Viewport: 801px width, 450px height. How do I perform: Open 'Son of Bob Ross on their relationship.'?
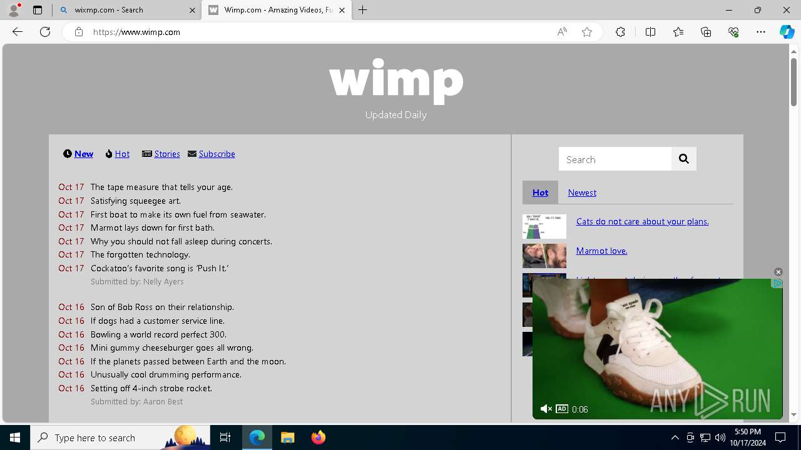click(x=162, y=307)
